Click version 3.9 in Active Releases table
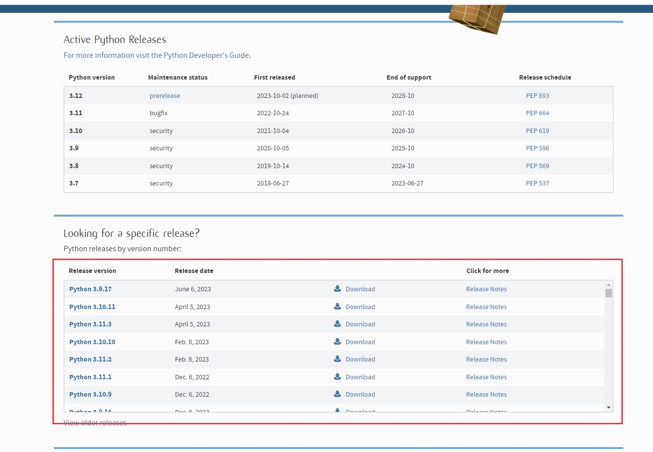Image resolution: width=653 pixels, height=452 pixels. (x=74, y=148)
